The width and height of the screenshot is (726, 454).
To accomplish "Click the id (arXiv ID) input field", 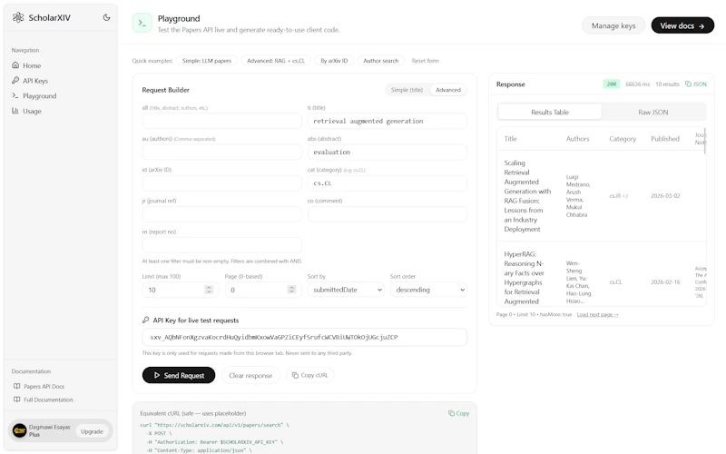I will pos(221,183).
